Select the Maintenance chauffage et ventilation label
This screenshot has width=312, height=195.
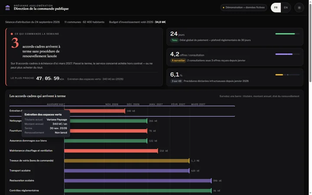tap(31, 151)
